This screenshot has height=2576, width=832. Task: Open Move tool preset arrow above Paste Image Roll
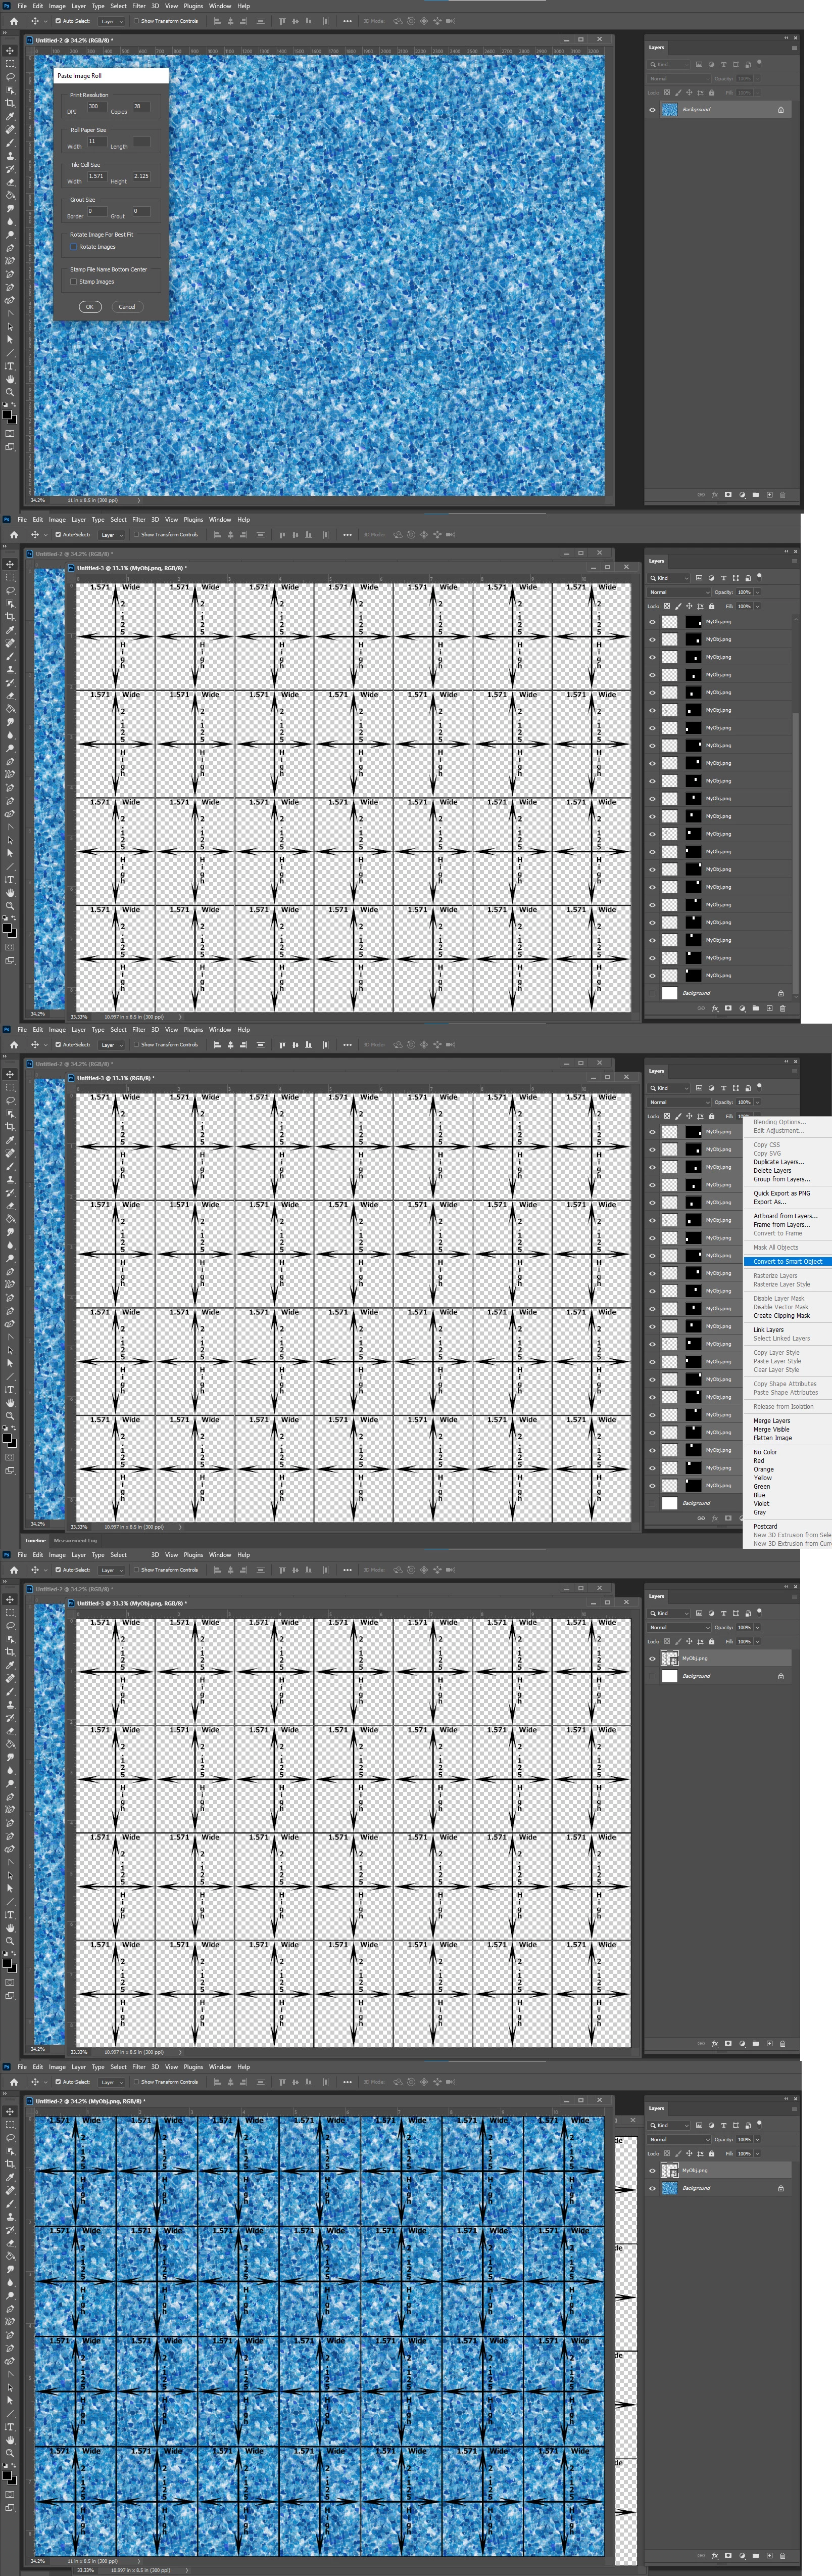tap(46, 21)
